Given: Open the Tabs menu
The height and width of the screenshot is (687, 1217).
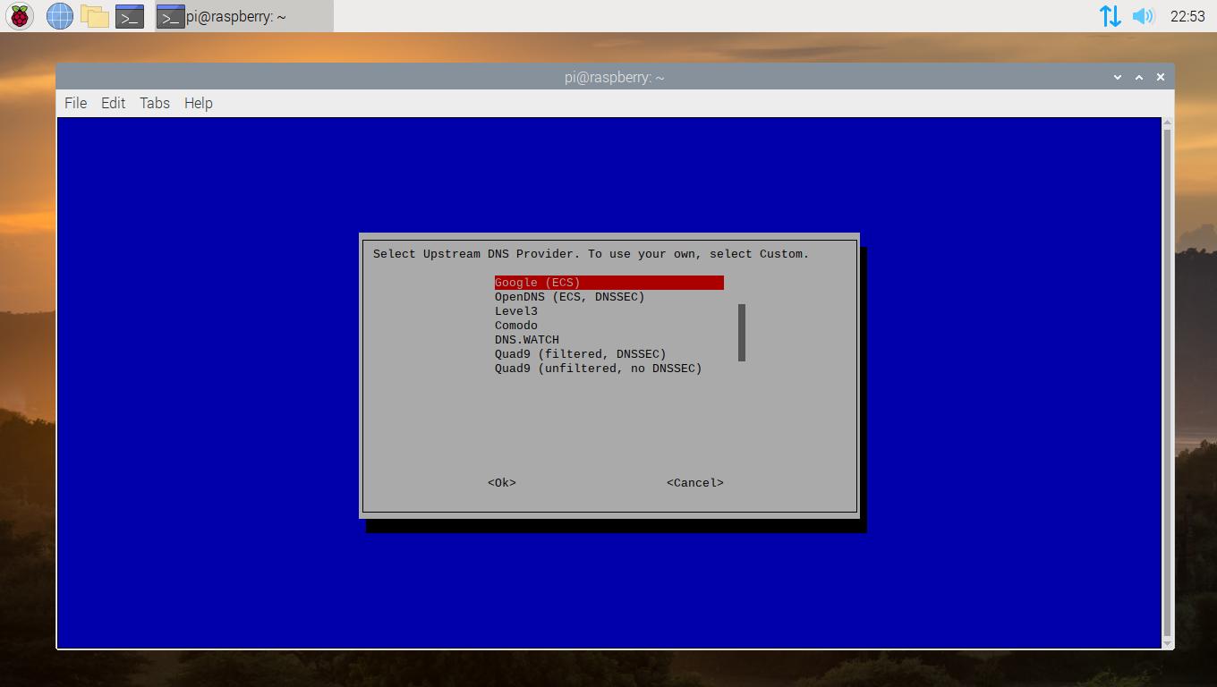Looking at the screenshot, I should [x=154, y=103].
